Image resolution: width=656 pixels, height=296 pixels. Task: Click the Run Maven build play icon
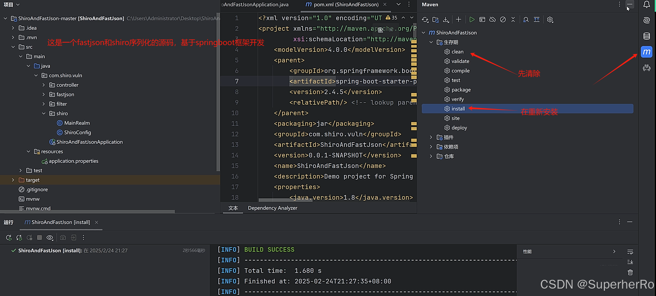click(472, 20)
